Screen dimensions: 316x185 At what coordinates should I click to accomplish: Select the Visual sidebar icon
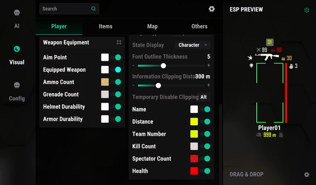[x=16, y=49]
